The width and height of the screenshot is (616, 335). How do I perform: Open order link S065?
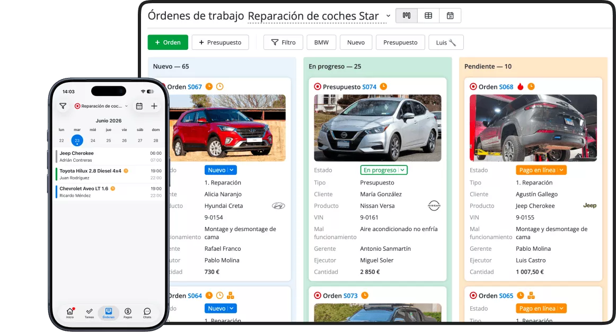[506, 296]
